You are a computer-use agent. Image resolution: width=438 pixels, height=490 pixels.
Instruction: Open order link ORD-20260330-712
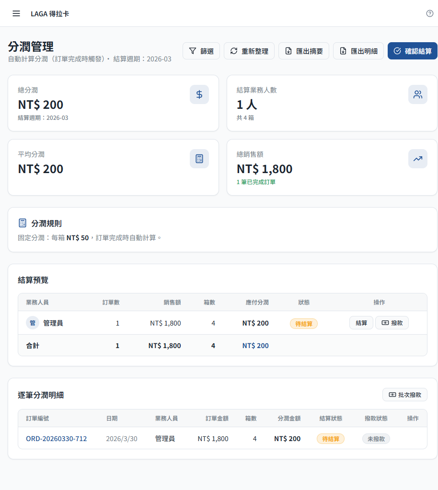point(56,439)
